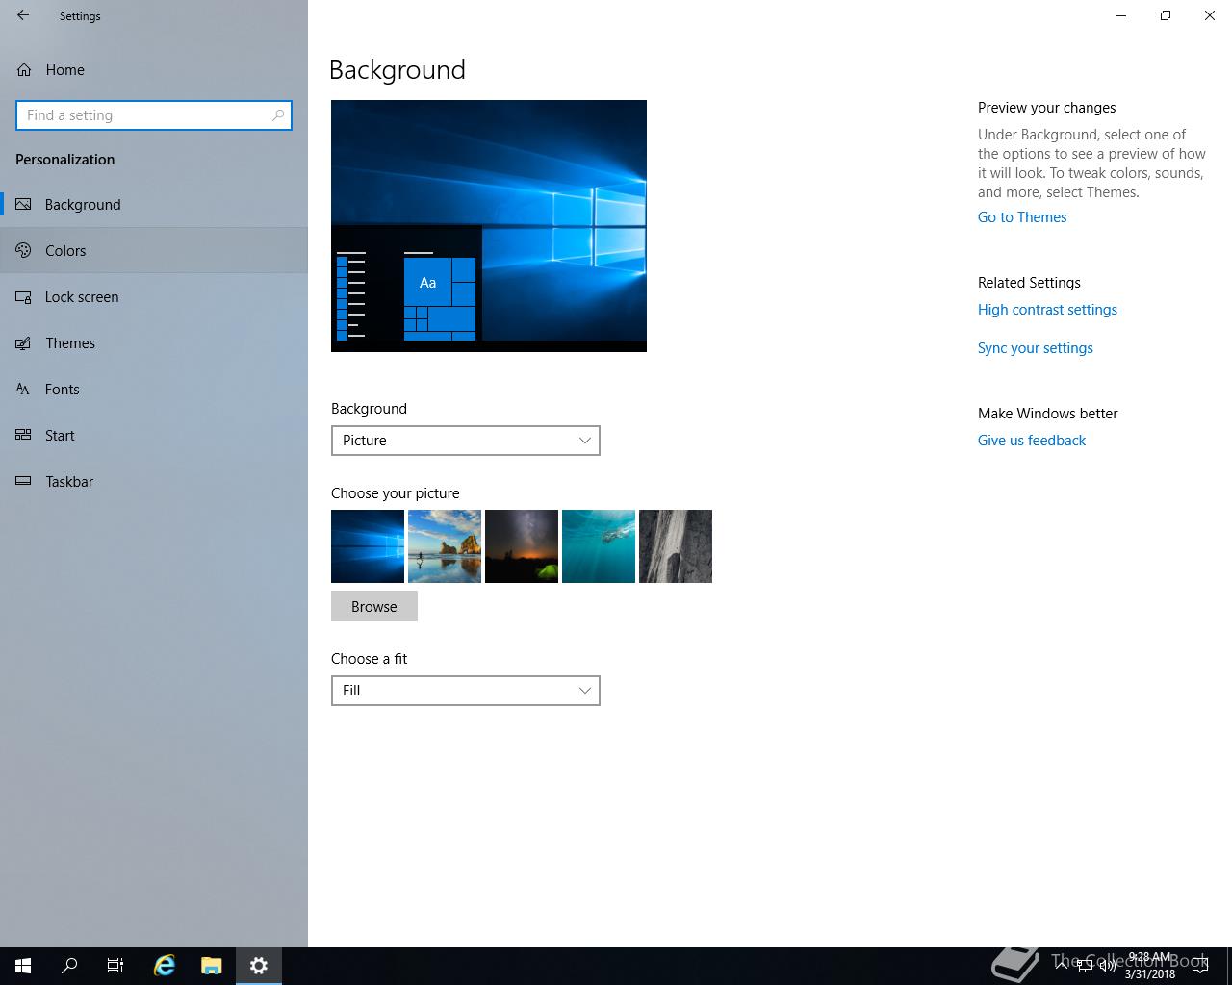The width and height of the screenshot is (1232, 985).
Task: Switch to the Themes section
Action: pyautogui.click(x=70, y=343)
